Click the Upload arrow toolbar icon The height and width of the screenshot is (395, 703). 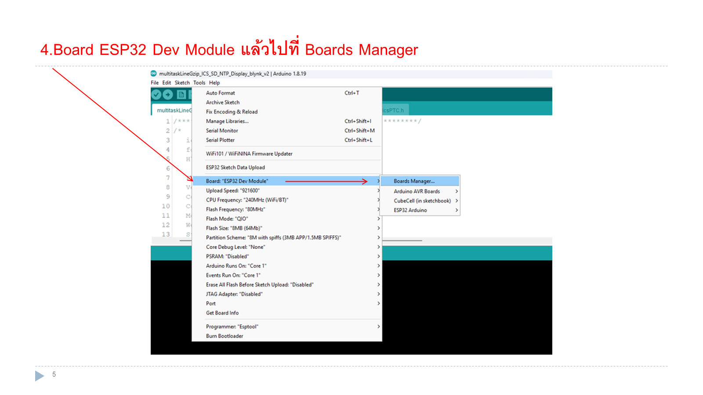tap(168, 94)
